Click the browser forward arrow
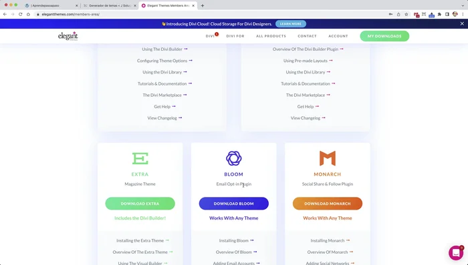The width and height of the screenshot is (468, 265). [x=13, y=14]
